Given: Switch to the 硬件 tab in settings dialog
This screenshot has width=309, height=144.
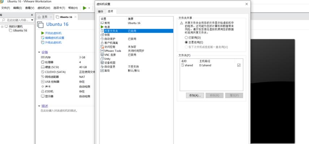Looking at the screenshot, I should click(101, 12).
